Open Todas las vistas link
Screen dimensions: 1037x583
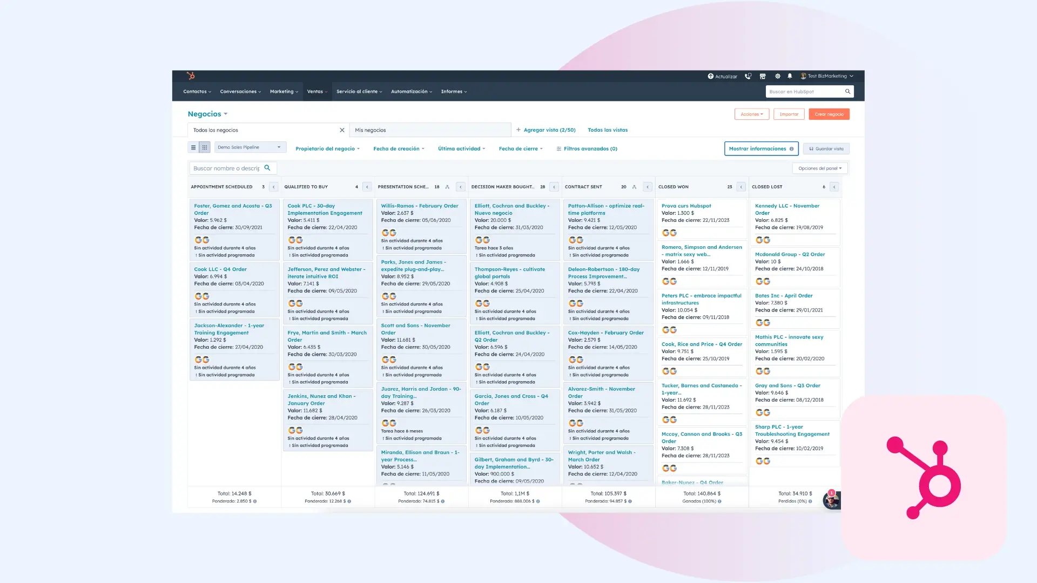(608, 130)
